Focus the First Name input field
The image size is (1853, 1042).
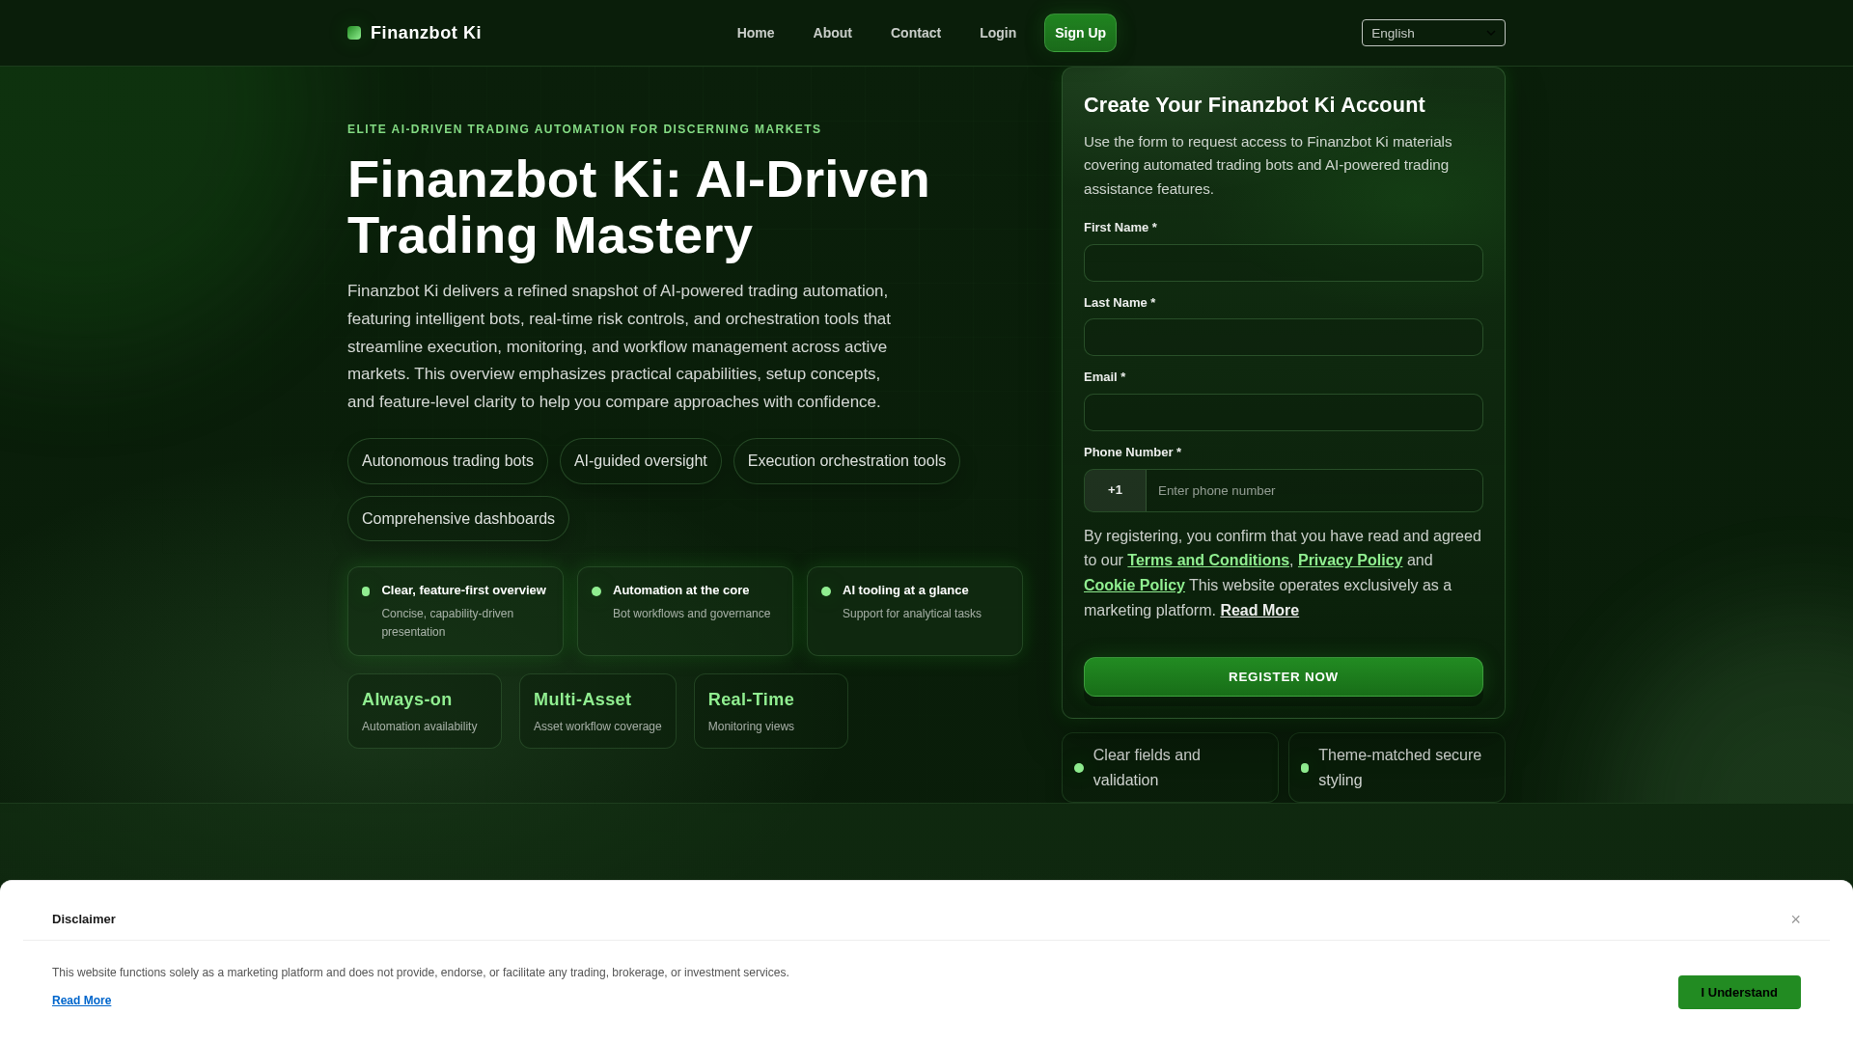[x=1283, y=262]
